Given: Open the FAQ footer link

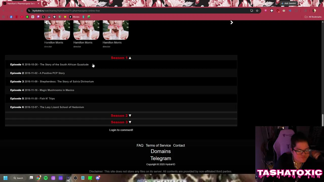Looking at the screenshot, I should 140,145.
